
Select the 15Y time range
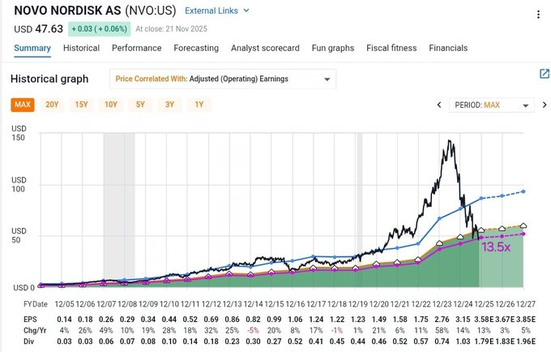tap(82, 105)
